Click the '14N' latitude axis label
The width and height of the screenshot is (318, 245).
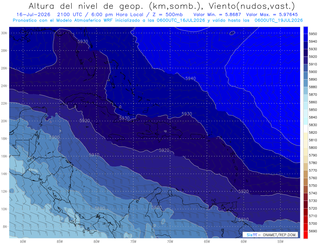click(4, 174)
